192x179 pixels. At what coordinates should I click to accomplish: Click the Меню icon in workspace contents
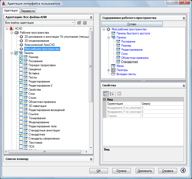click(x=113, y=66)
